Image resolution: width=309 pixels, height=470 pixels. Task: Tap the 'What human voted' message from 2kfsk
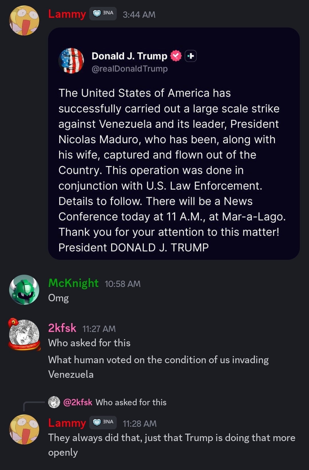tap(159, 367)
